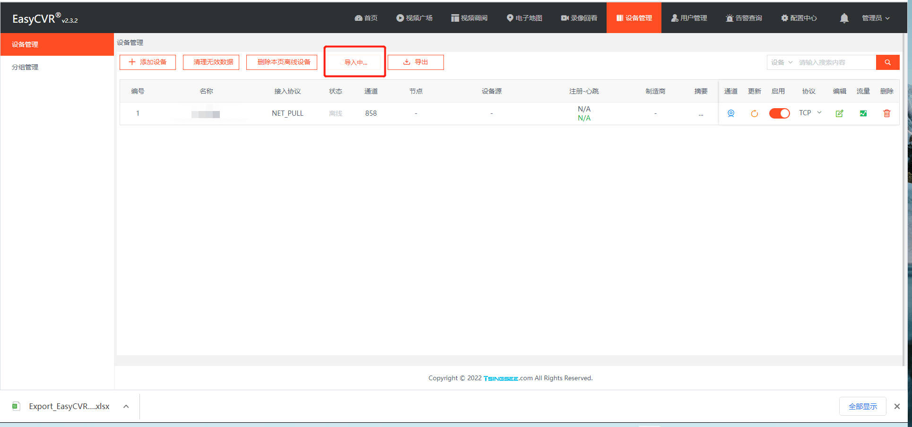The height and width of the screenshot is (427, 912).
Task: Click the 摘要 ellipsis cell in row 1
Action: pyautogui.click(x=701, y=114)
